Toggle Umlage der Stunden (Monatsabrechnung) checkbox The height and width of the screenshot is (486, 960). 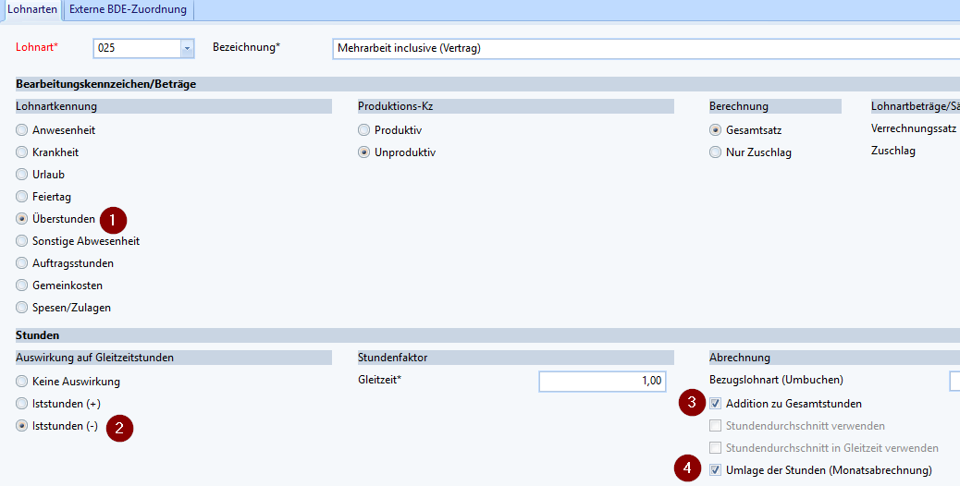tap(716, 470)
